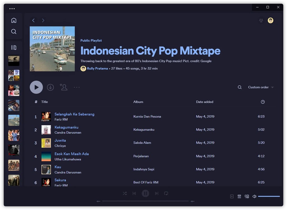Open Your Library in the sidebar
Viewport: 287px width, 210px height.
[13, 47]
